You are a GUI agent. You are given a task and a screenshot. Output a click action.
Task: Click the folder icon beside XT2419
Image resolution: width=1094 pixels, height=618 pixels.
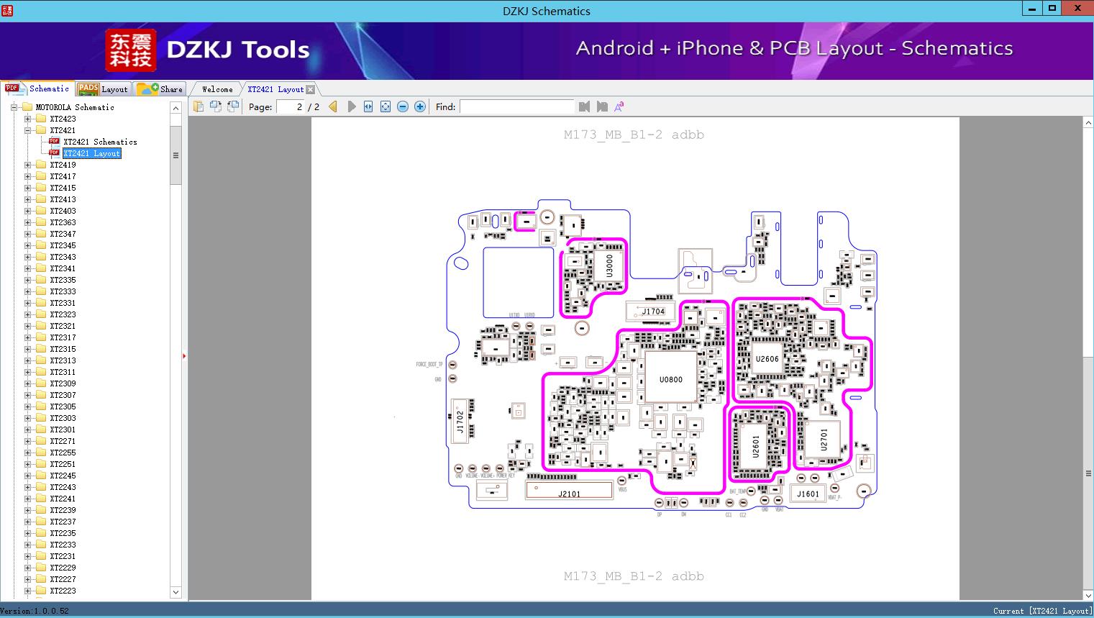coord(41,165)
